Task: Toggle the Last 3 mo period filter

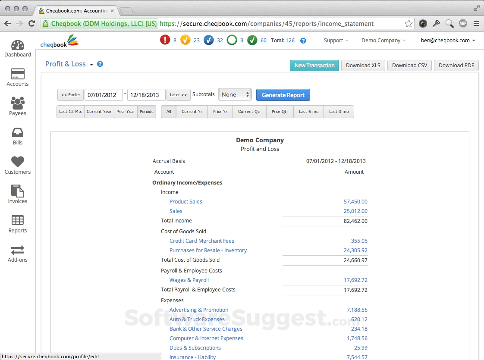Action: point(339,111)
